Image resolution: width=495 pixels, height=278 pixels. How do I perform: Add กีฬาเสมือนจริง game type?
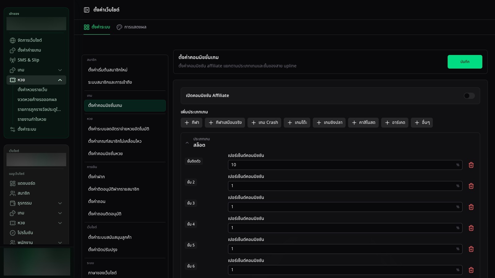(x=225, y=123)
